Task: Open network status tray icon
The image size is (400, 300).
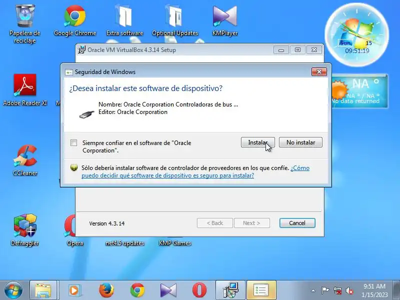Action: [337, 290]
